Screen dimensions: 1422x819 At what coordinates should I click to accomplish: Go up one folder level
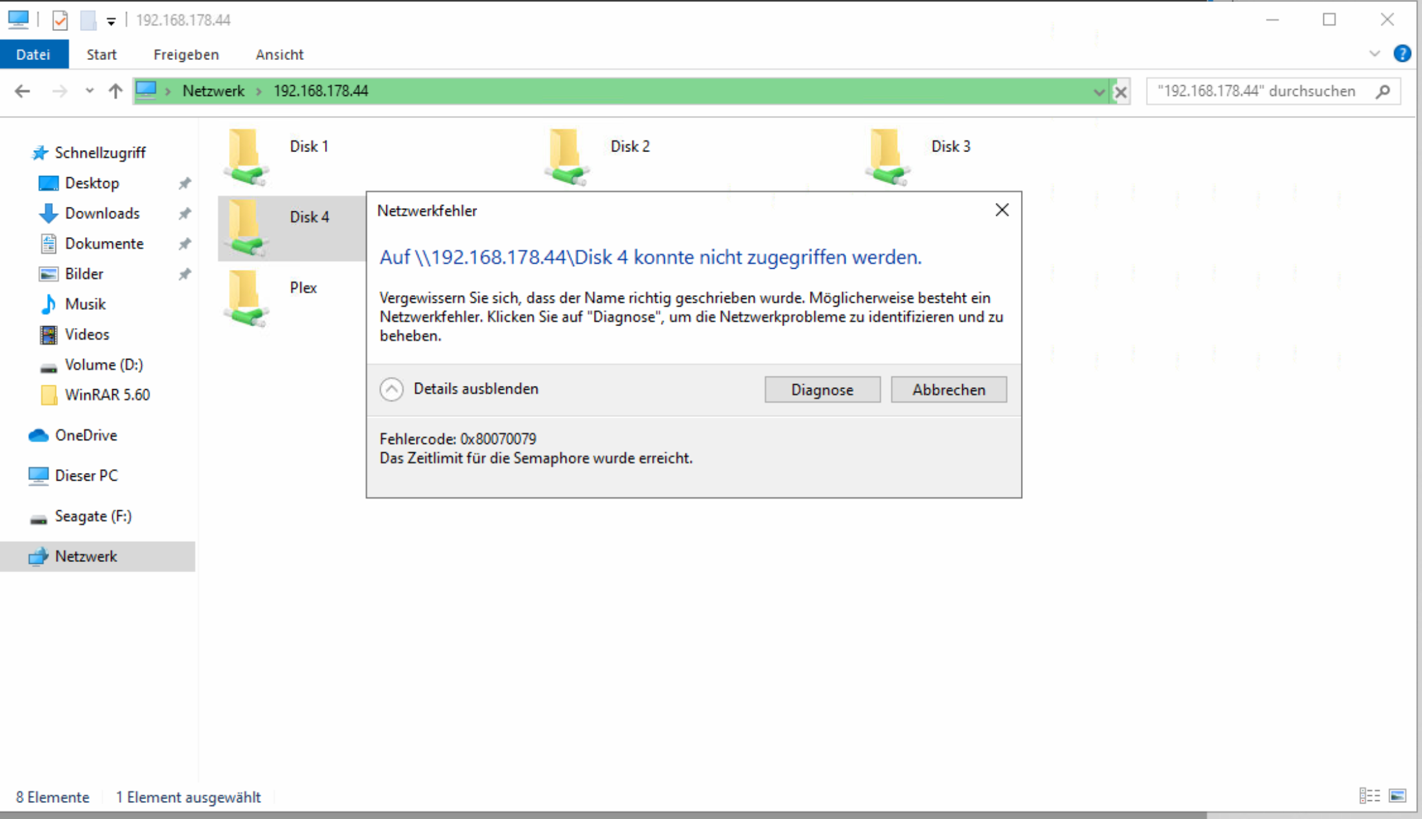tap(115, 92)
